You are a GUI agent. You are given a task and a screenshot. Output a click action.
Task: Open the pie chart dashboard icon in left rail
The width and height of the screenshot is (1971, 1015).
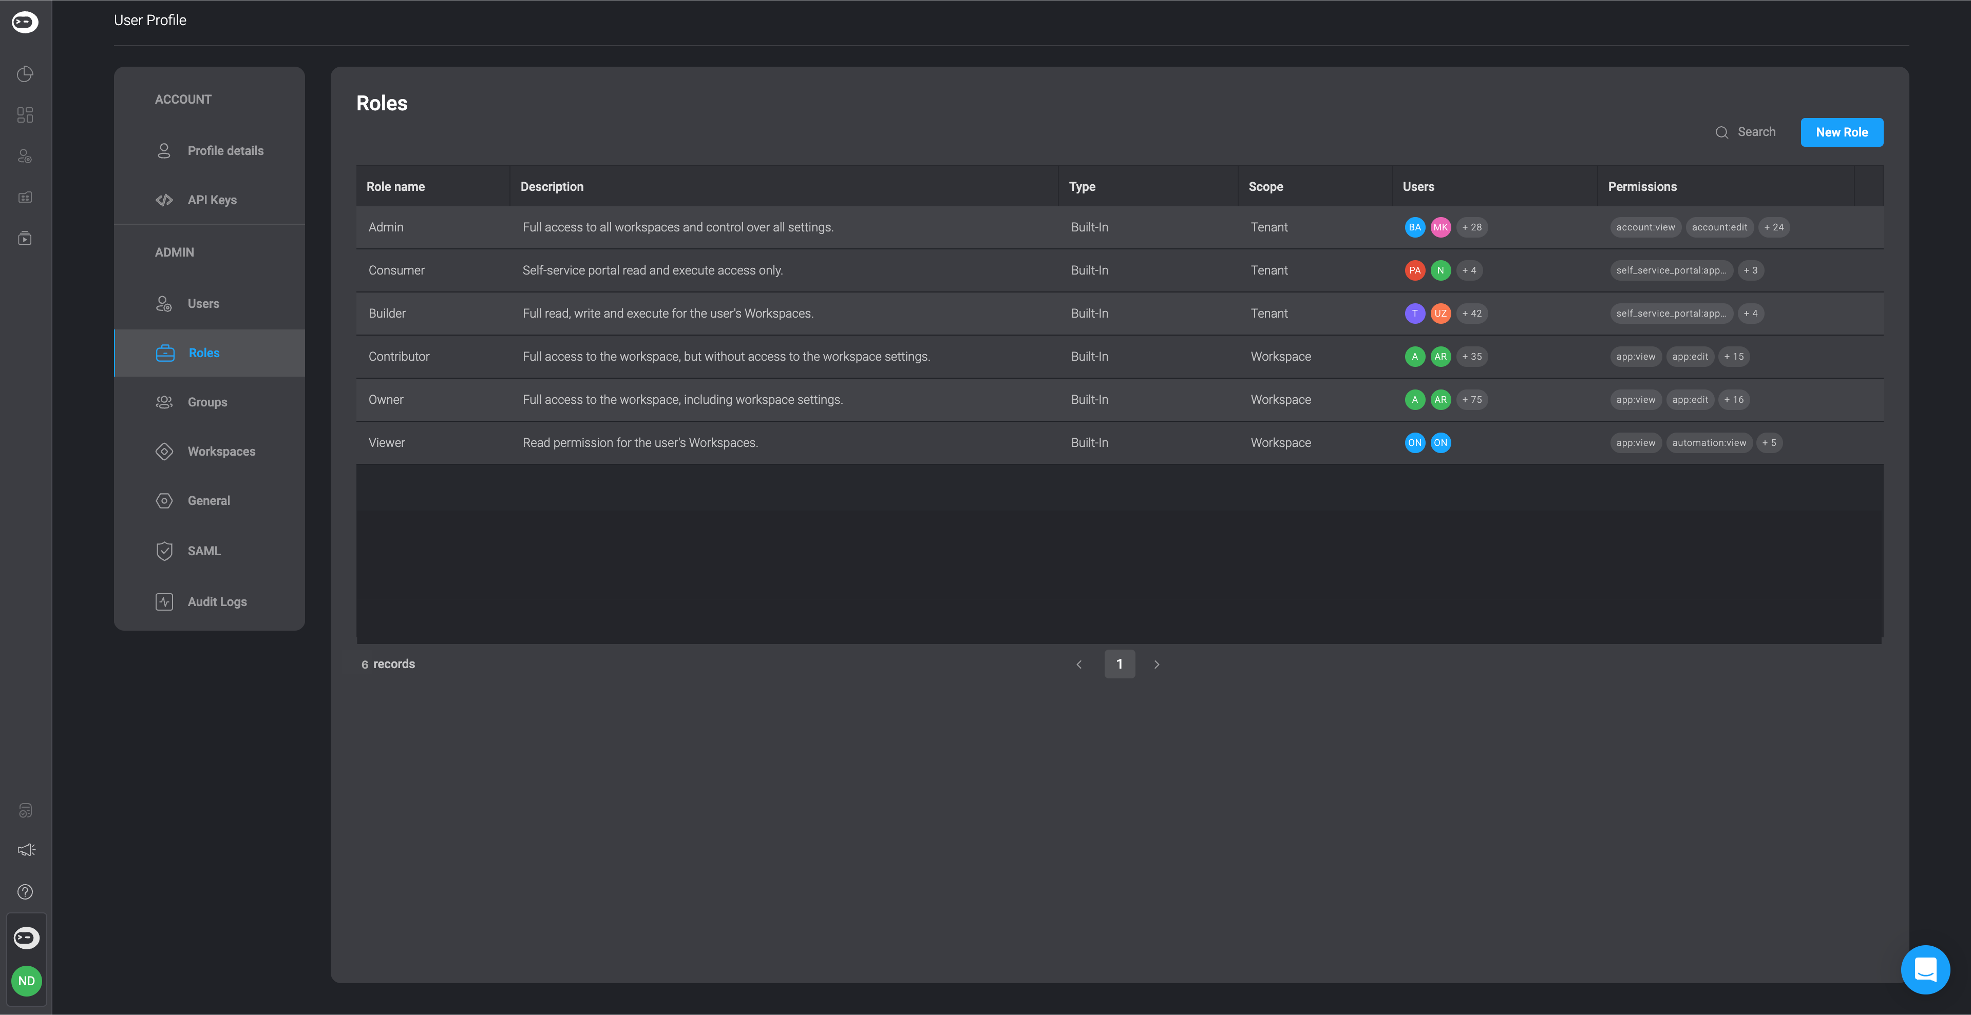25,74
